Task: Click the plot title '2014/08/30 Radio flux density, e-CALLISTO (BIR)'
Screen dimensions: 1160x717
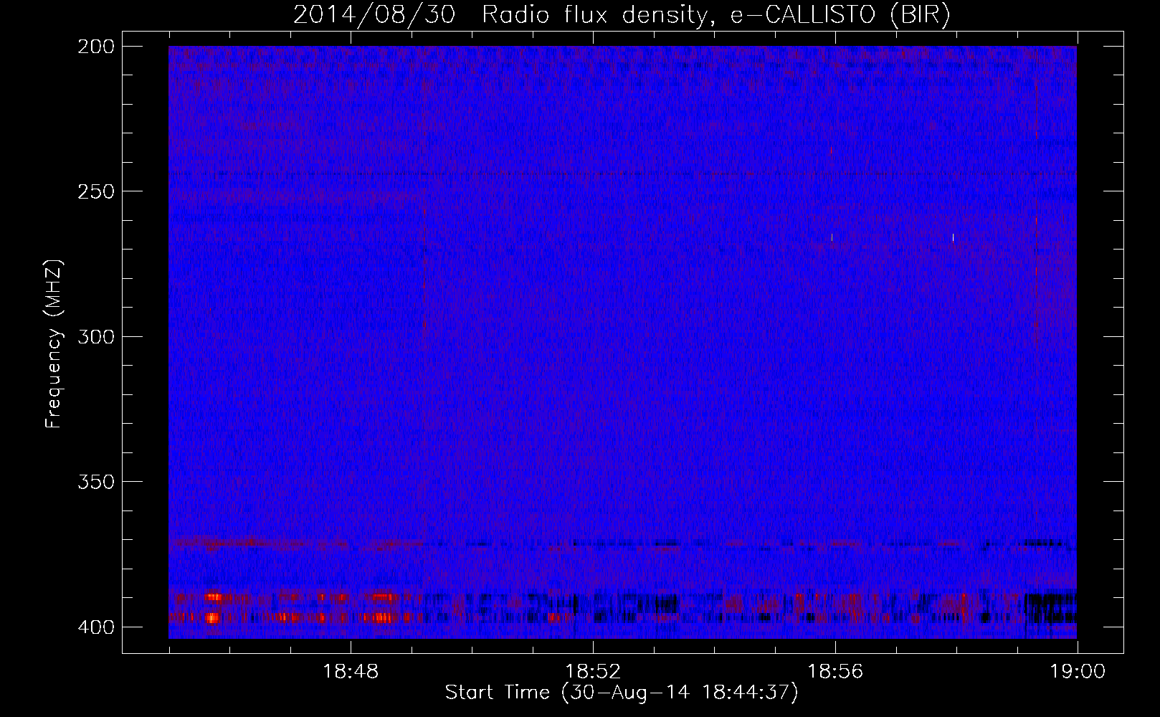Action: 622,15
